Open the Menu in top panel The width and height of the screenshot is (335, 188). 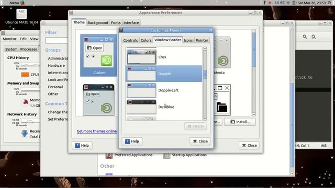(x=14, y=3)
